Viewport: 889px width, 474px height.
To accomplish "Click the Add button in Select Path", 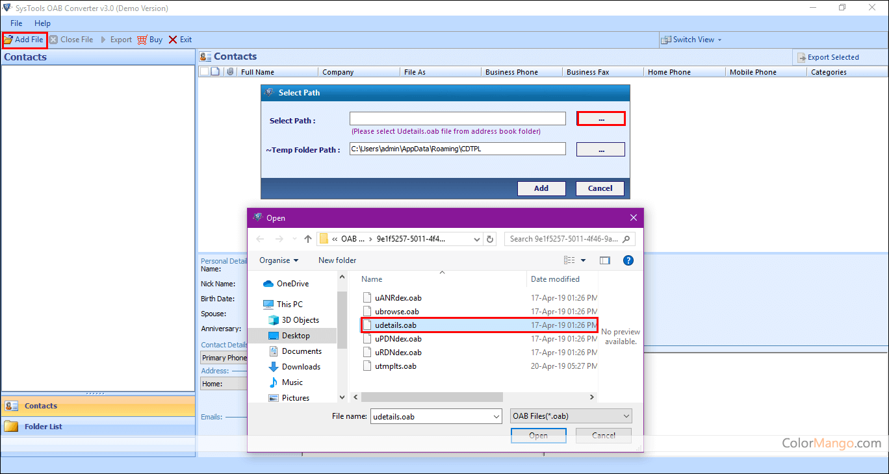I will pyautogui.click(x=541, y=188).
